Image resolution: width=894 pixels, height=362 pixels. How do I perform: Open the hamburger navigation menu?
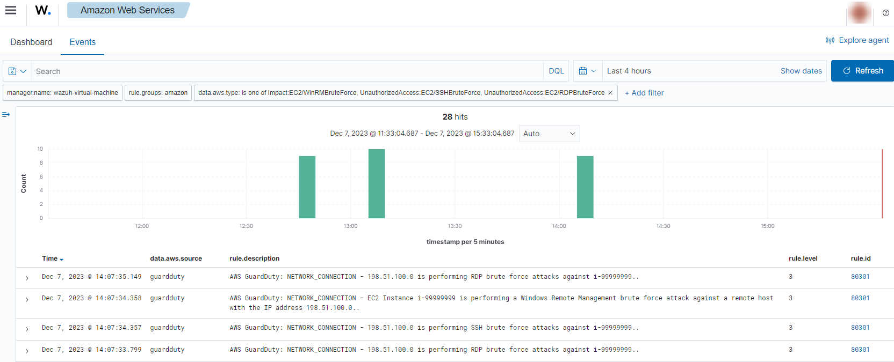click(11, 10)
